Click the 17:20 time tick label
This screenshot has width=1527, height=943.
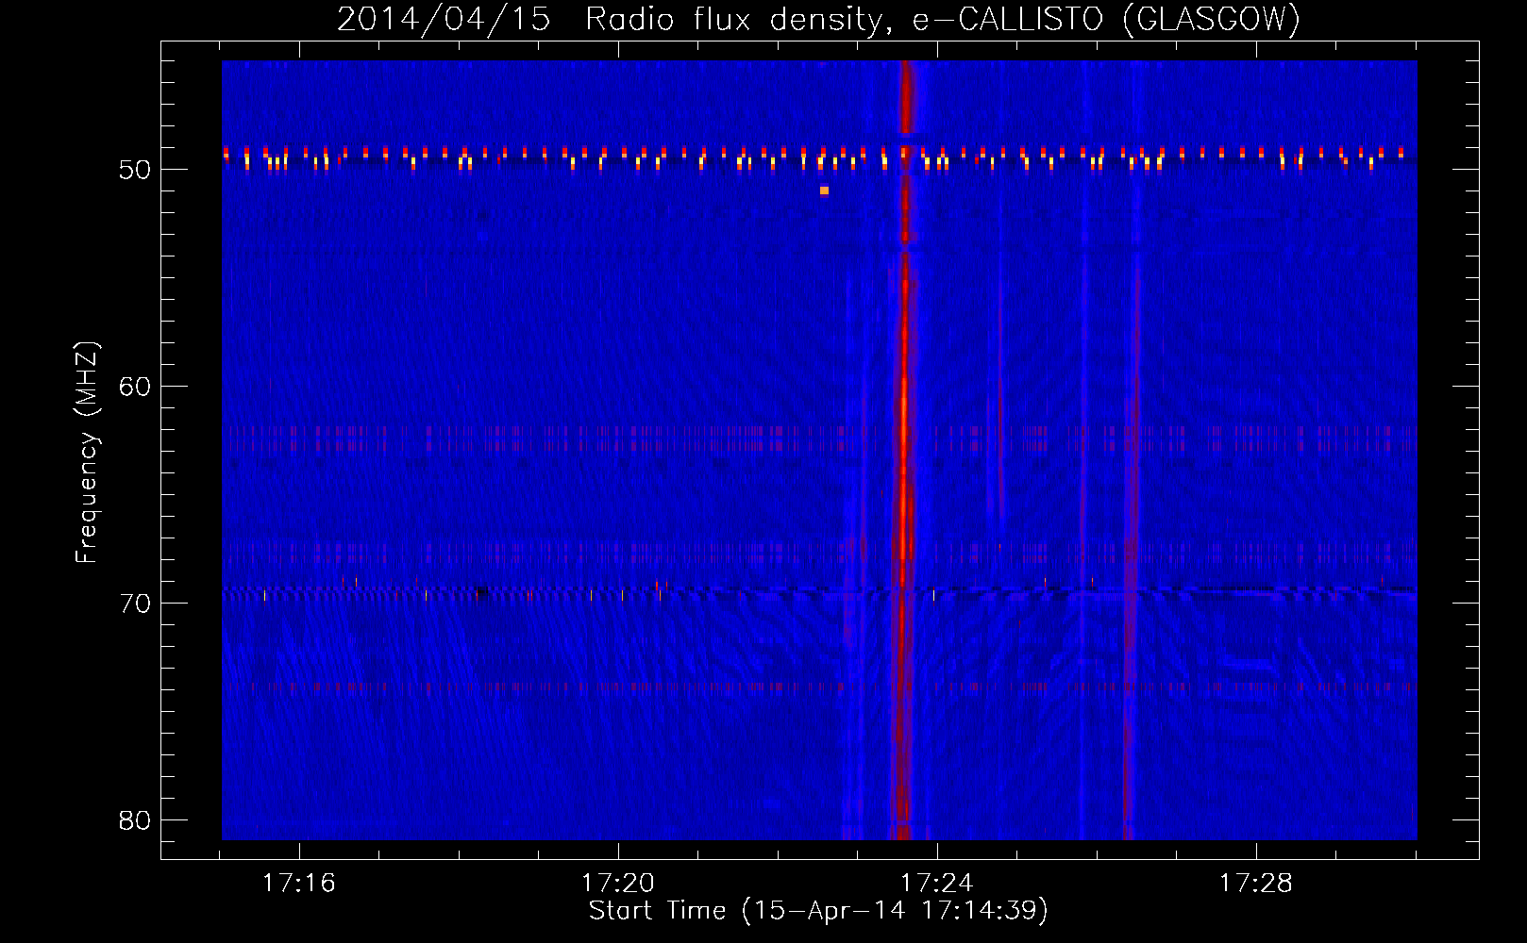pos(618,884)
